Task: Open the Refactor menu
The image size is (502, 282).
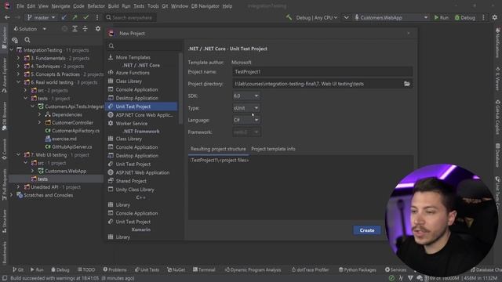Action: 96,6
